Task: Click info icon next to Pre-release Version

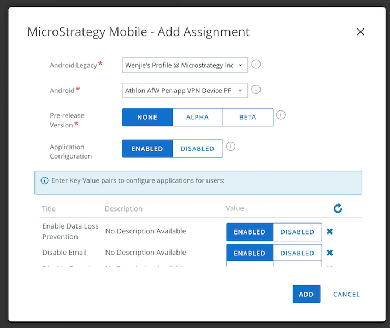Action: coord(281,115)
